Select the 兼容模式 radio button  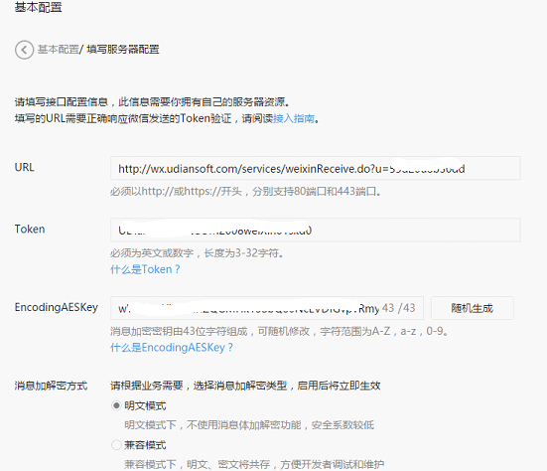(x=116, y=445)
